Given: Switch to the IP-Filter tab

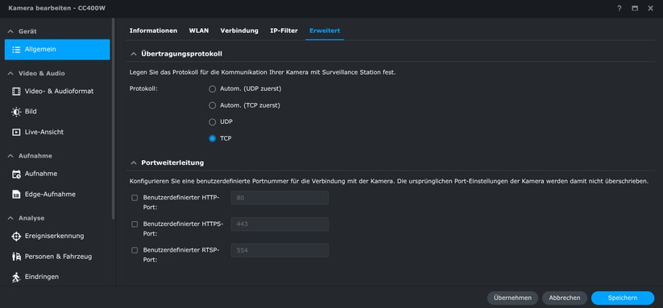Looking at the screenshot, I should tap(284, 31).
